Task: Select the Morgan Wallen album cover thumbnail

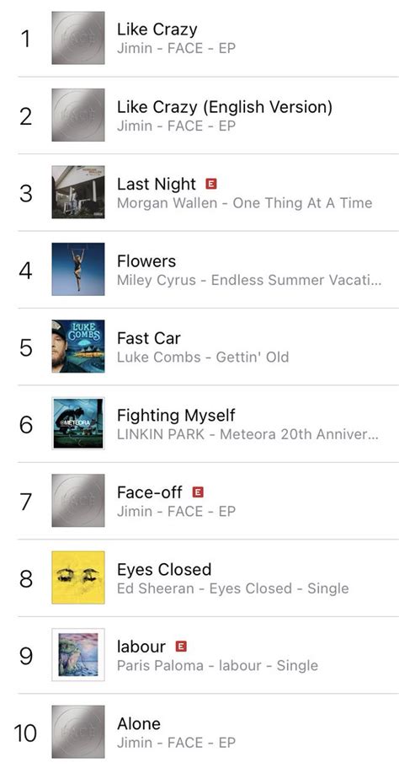Action: (x=78, y=192)
